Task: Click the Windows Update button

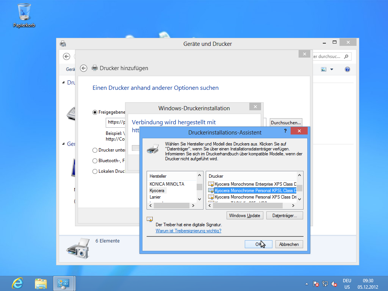Action: pyautogui.click(x=245, y=216)
